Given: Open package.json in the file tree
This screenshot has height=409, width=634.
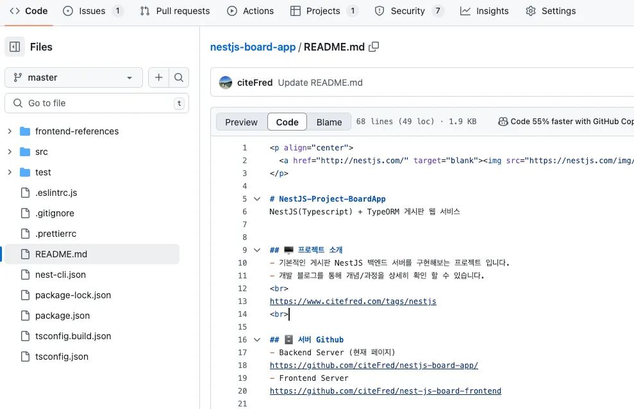Looking at the screenshot, I should [62, 316].
